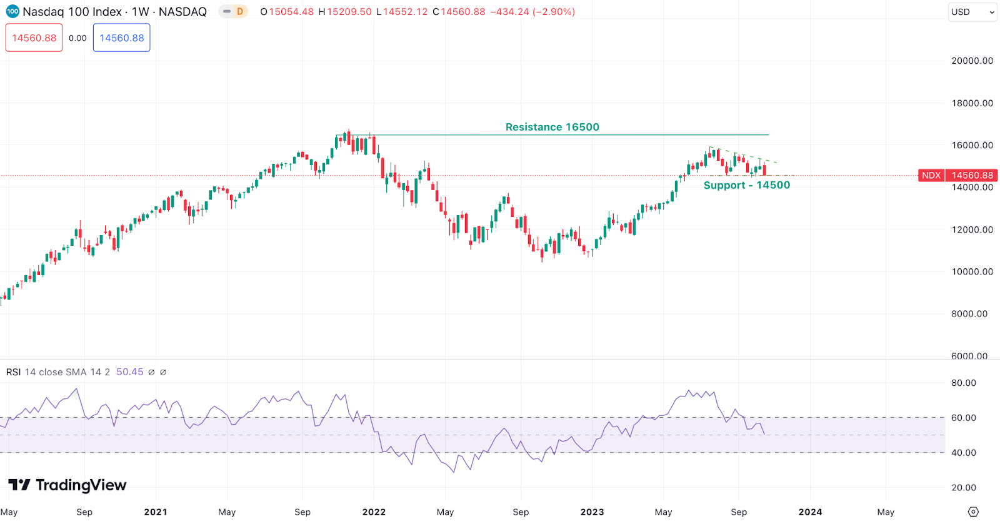The height and width of the screenshot is (521, 1000).
Task: Click the blue buy price button 14560.88
Action: pos(121,38)
